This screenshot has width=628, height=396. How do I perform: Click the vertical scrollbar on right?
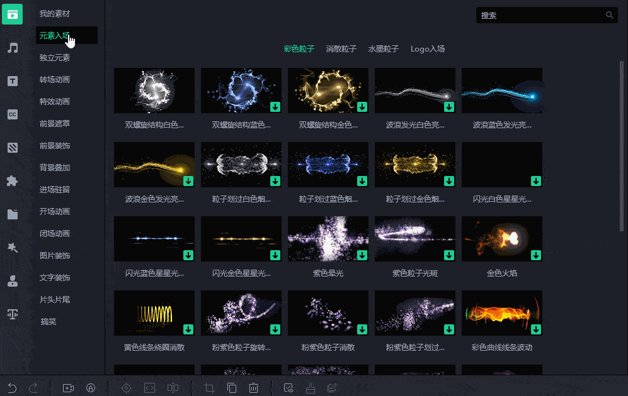coord(622,146)
